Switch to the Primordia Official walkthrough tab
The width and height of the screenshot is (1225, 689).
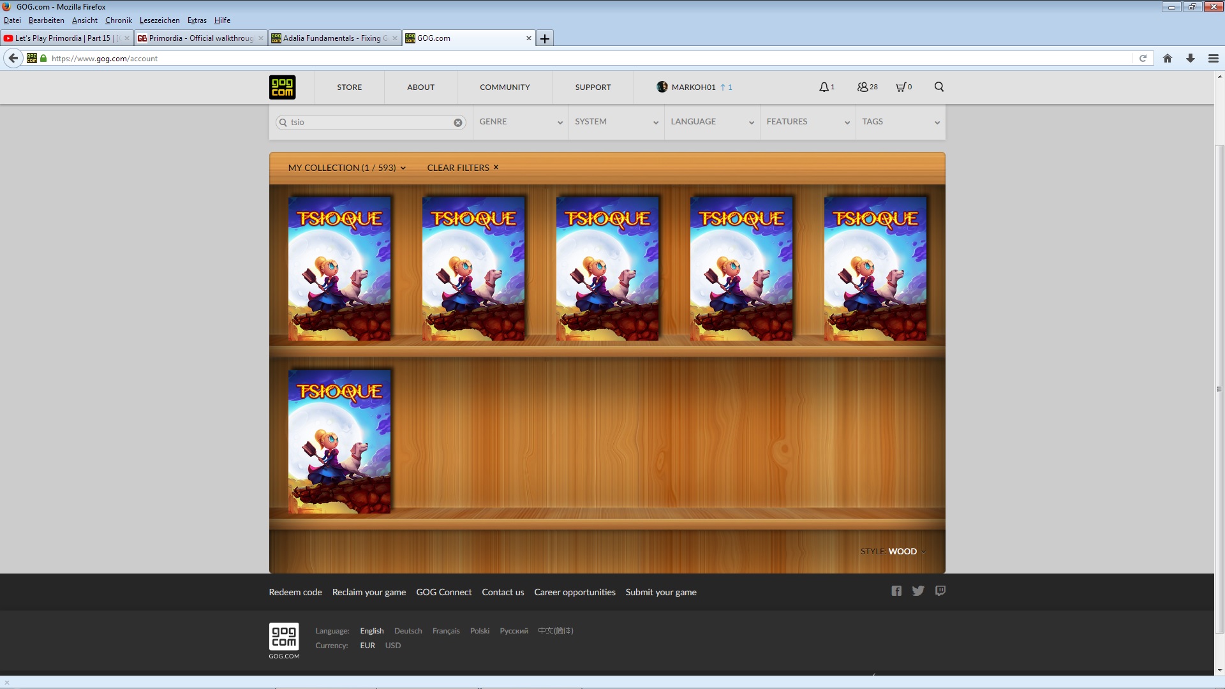200,38
